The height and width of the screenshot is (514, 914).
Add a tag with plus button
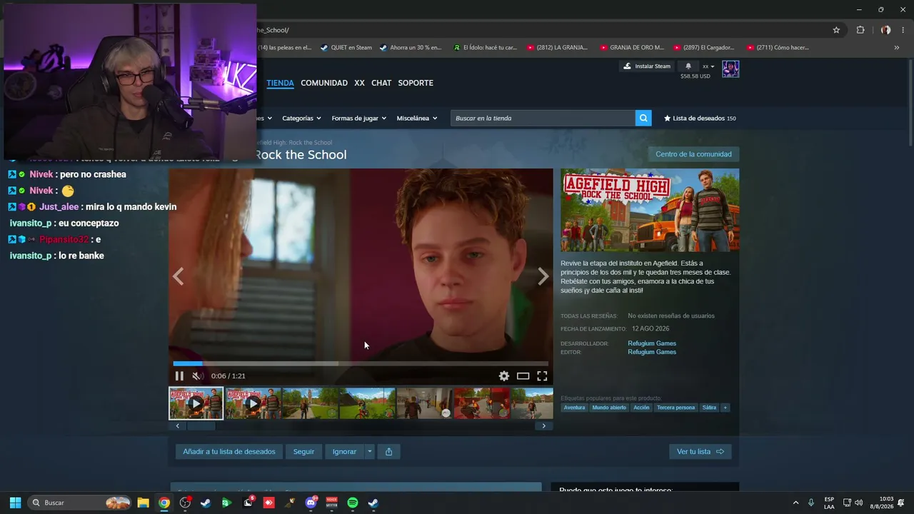[725, 408]
